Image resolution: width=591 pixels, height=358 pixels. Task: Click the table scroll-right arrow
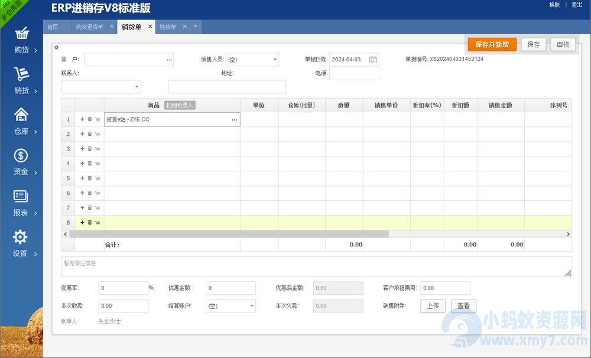(x=568, y=234)
